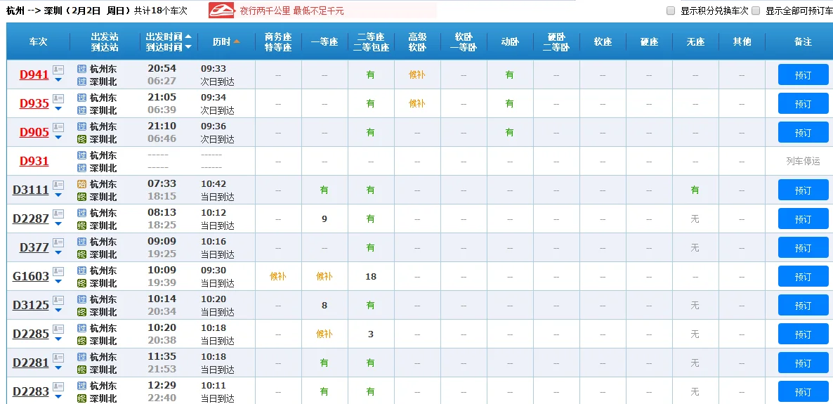The image size is (833, 404).
Task: Open train number link D931
Action: (x=34, y=161)
